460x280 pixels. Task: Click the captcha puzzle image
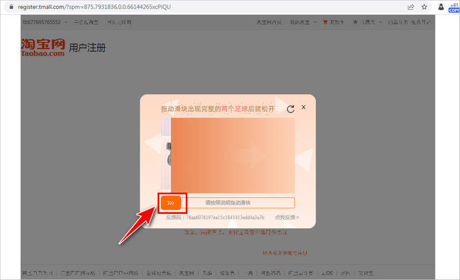[232, 155]
